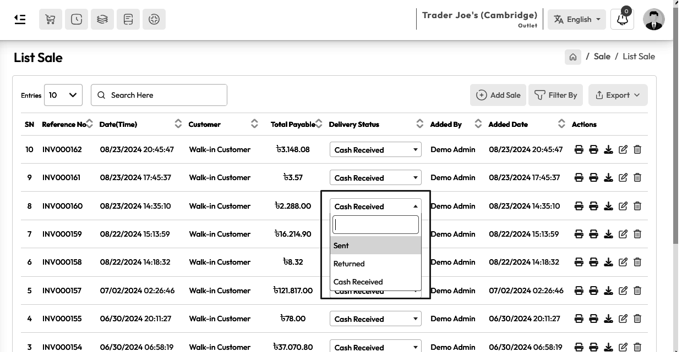682x352 pixels.
Task: Click date 06/30/2024 20:11:27 in Date(Time) column
Action: 135,319
